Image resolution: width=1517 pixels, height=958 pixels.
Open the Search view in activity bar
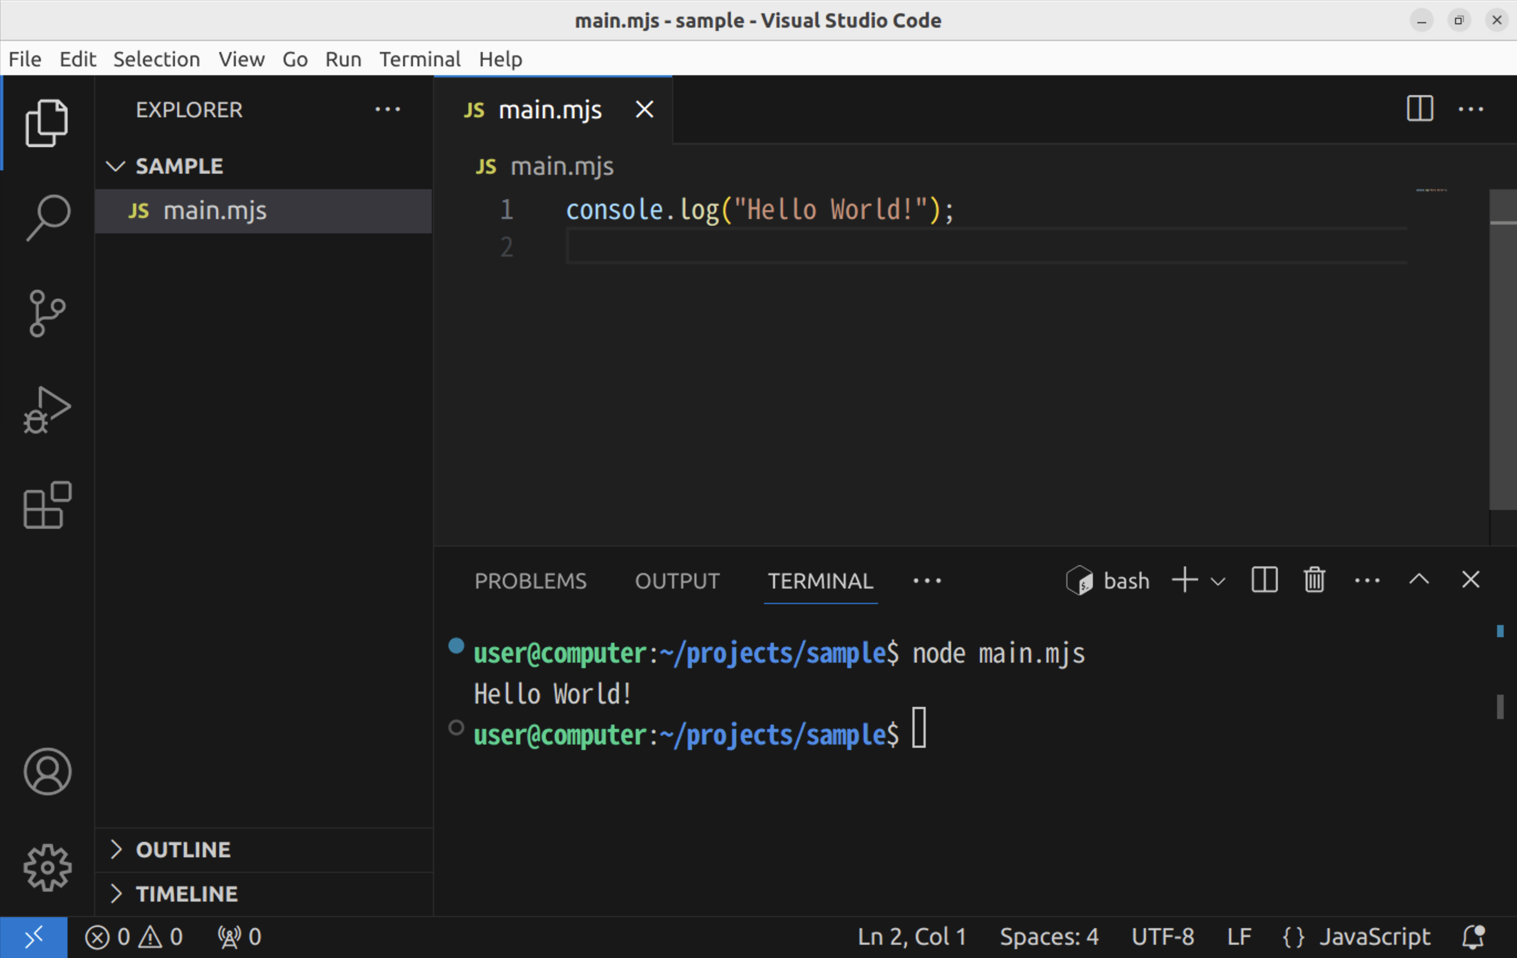47,217
